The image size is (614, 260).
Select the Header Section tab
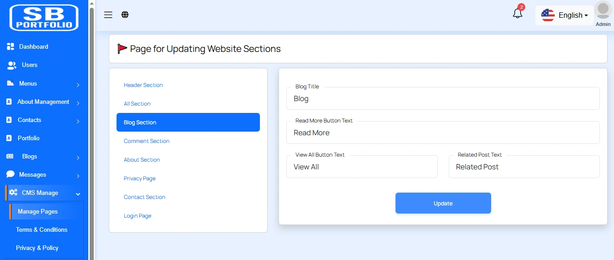click(x=143, y=85)
